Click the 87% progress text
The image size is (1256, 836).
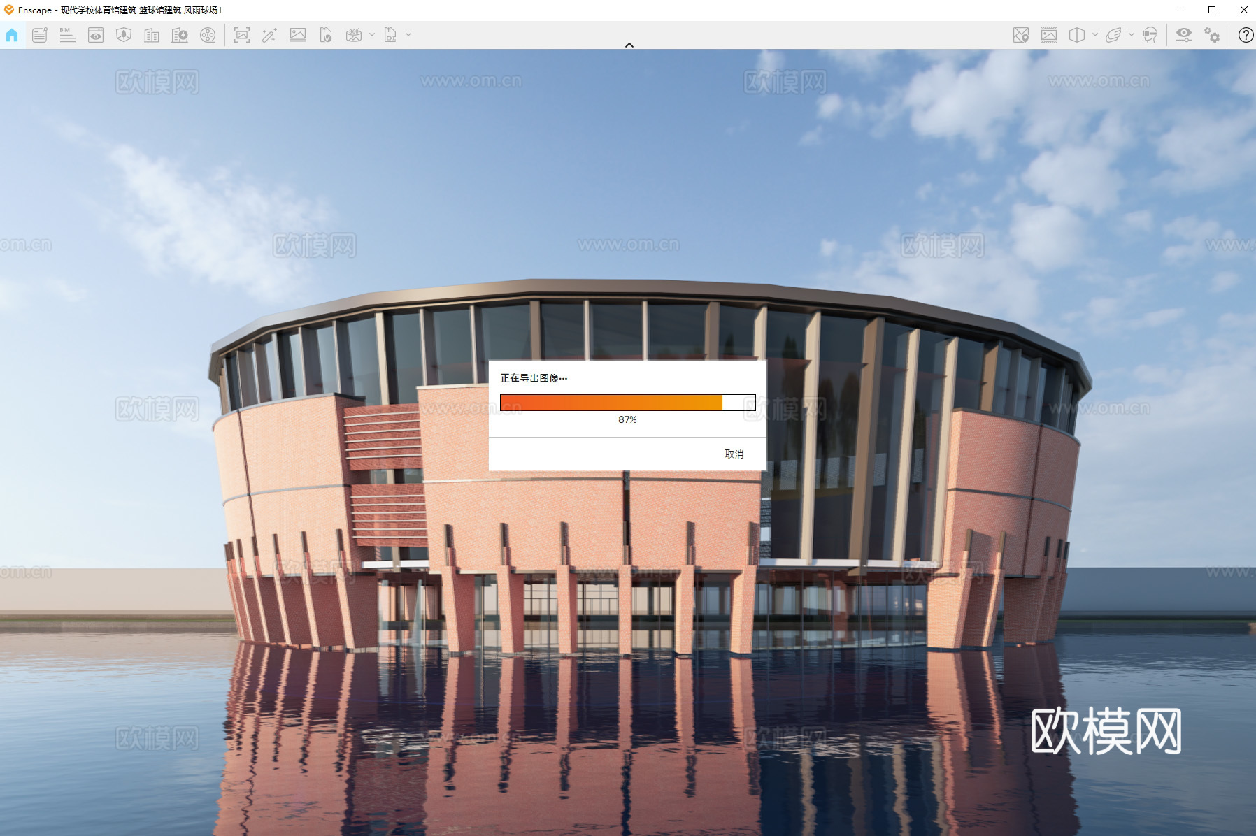click(627, 419)
